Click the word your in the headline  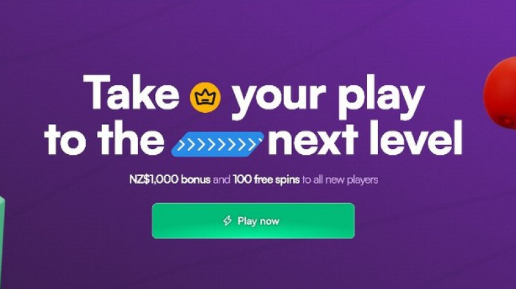coord(279,98)
